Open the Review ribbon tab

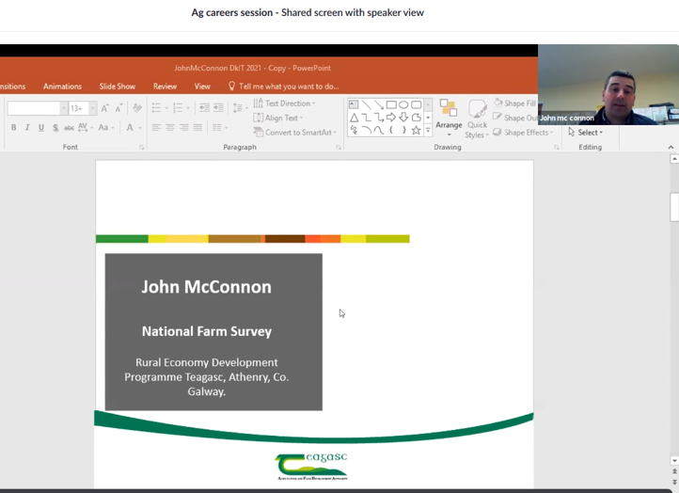(x=165, y=87)
